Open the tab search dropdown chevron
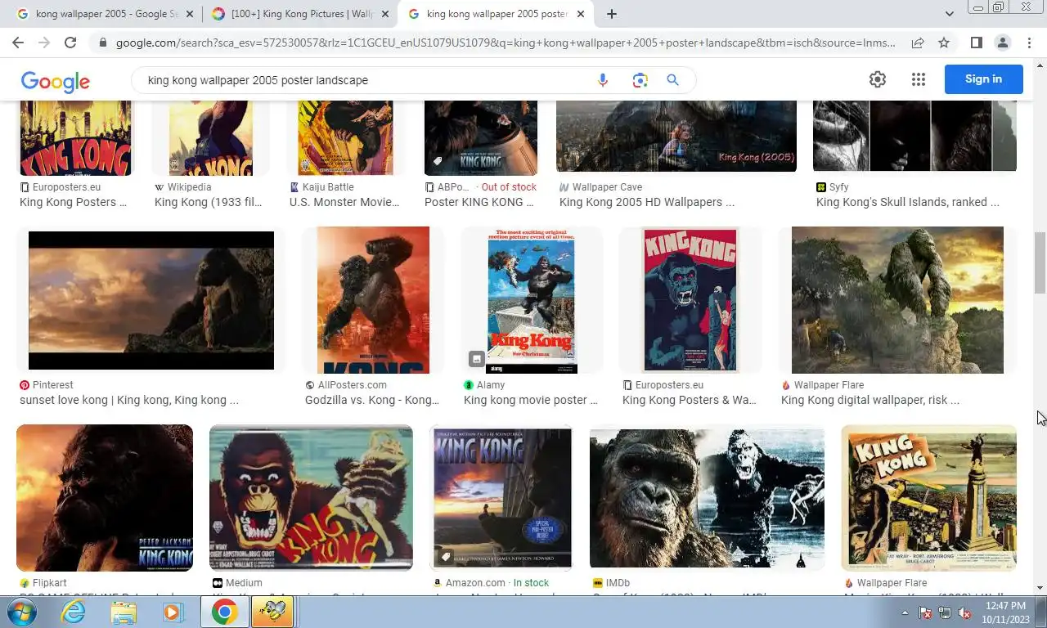The height and width of the screenshot is (628, 1047). pos(950,14)
